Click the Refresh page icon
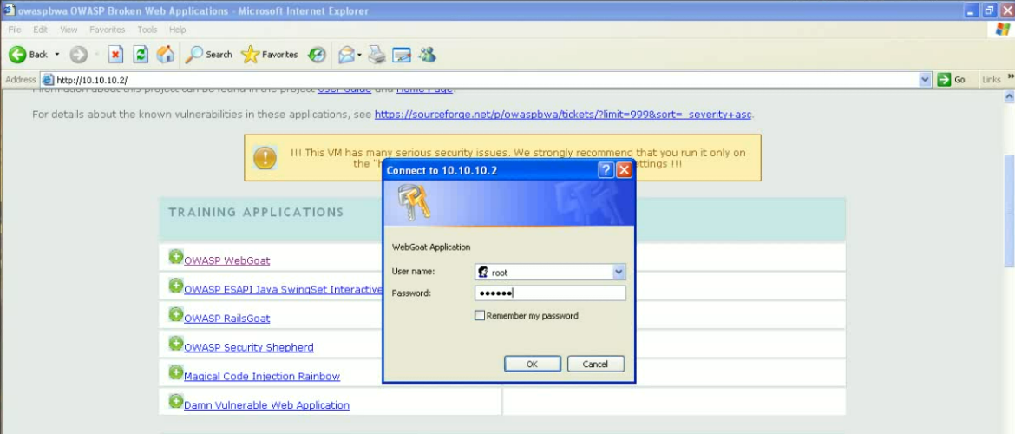The image size is (1015, 434). pos(141,55)
